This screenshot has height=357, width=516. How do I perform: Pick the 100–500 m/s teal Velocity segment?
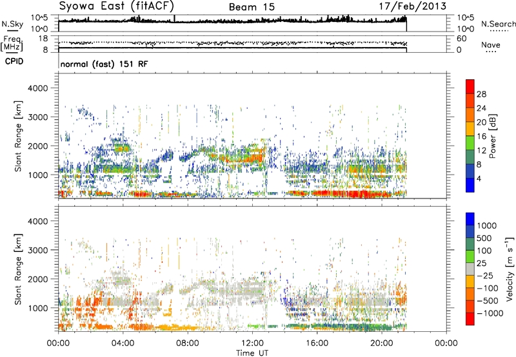(x=470, y=244)
